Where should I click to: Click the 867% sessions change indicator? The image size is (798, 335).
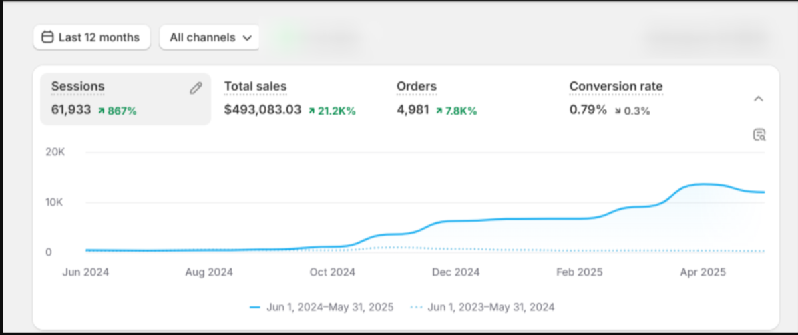pos(118,111)
